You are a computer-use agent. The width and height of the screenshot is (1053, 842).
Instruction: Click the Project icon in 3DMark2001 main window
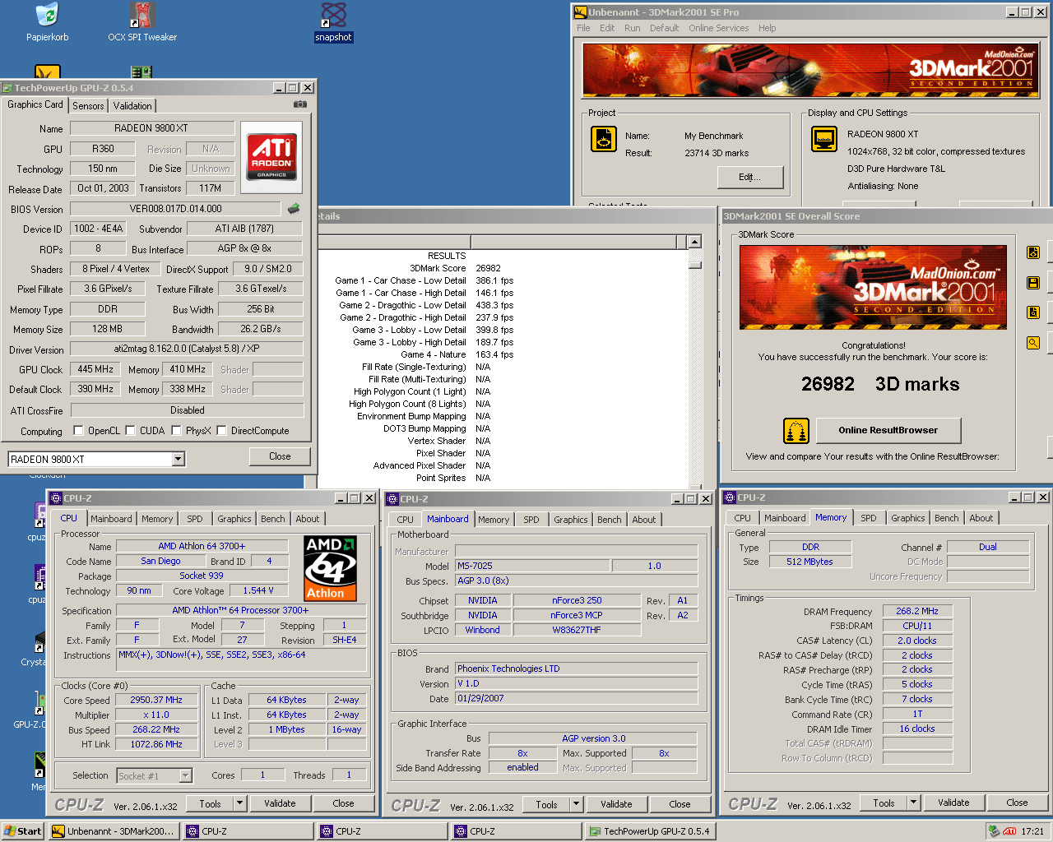click(x=604, y=139)
